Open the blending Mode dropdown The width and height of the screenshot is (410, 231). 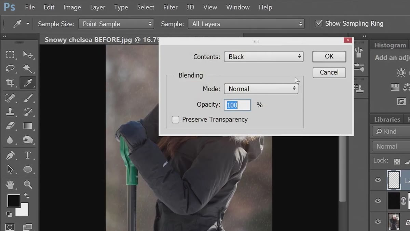(x=261, y=89)
